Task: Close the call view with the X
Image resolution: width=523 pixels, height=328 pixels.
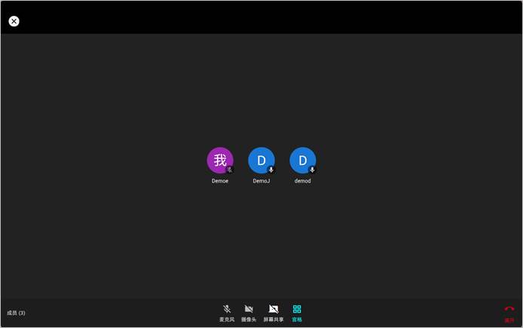Action: [14, 21]
